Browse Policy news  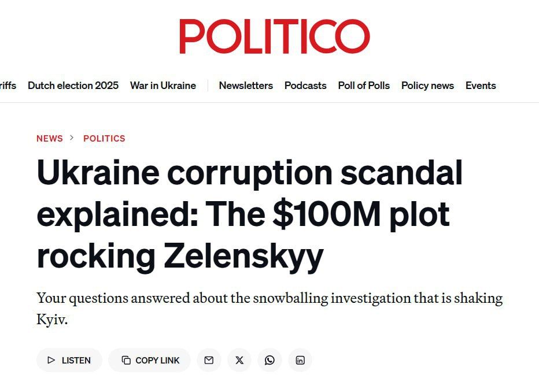click(x=427, y=86)
